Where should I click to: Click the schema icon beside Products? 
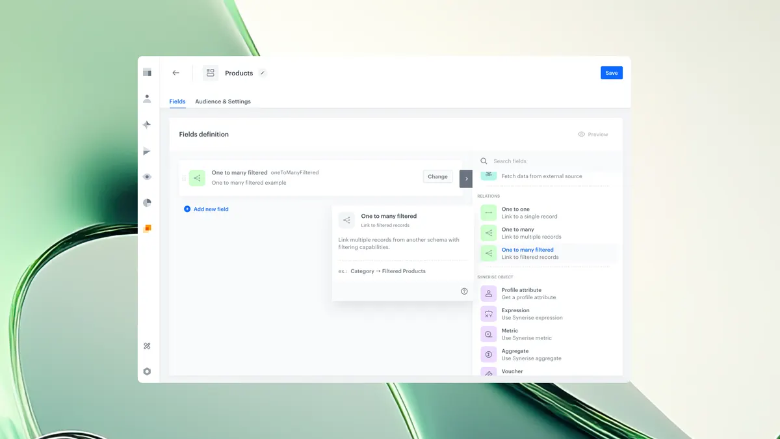(x=211, y=73)
